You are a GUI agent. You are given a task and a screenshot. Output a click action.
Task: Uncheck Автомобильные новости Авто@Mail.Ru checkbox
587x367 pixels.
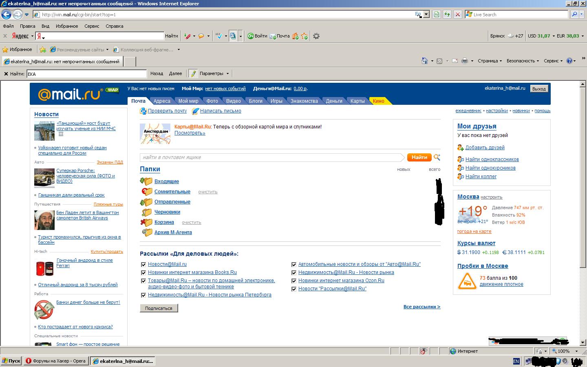coord(294,264)
